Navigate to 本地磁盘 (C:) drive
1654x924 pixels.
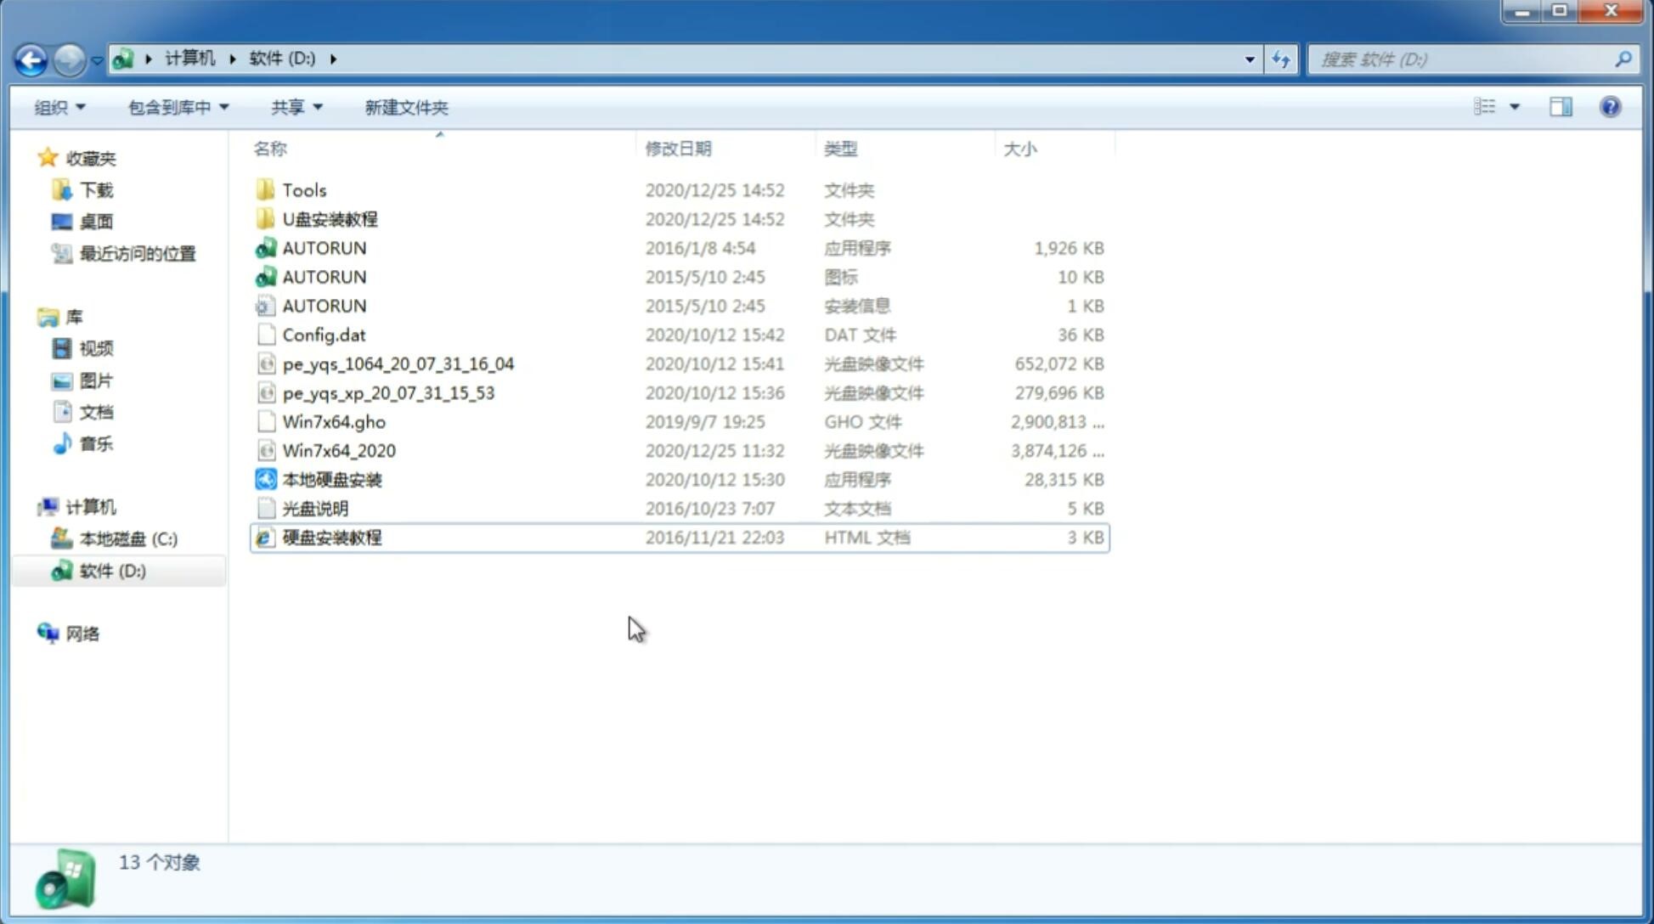pyautogui.click(x=128, y=538)
